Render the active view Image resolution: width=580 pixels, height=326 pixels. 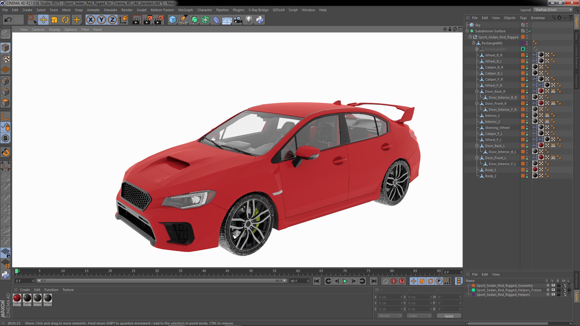[137, 20]
